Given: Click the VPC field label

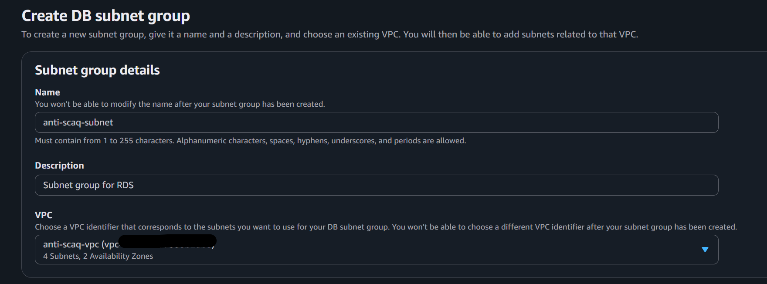Looking at the screenshot, I should coord(44,215).
